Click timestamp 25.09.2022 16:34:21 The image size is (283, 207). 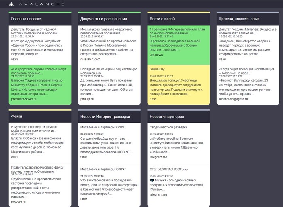pyautogui.click(x=23, y=134)
